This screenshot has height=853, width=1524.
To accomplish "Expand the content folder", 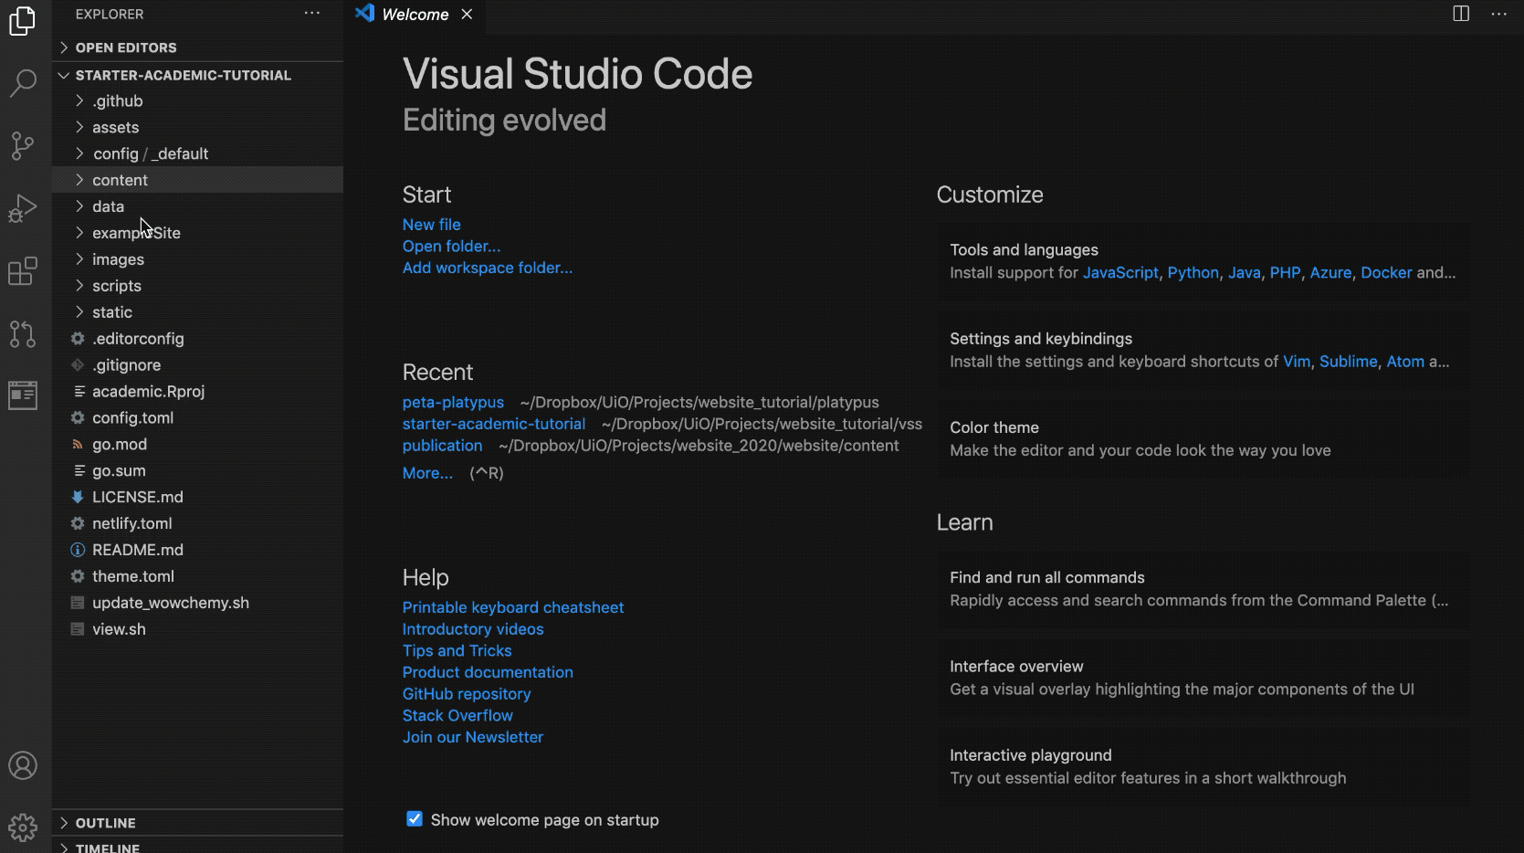I will coord(120,180).
